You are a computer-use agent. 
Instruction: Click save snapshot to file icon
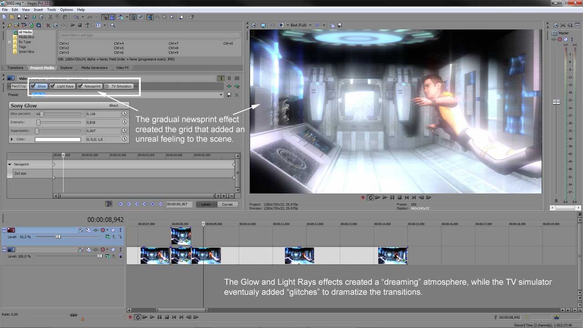(340, 25)
